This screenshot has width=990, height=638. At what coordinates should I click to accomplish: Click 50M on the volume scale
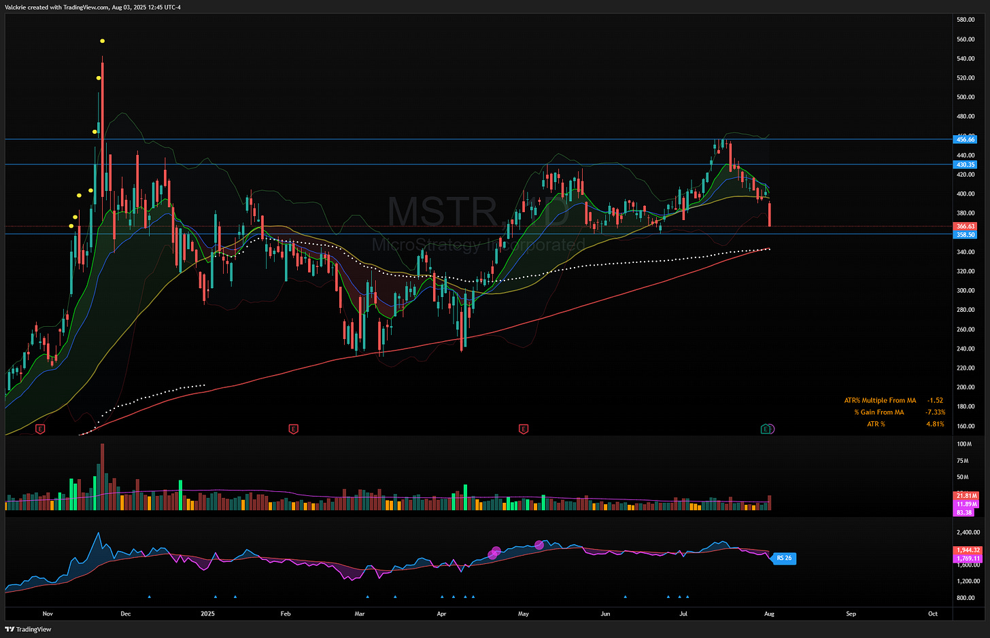(963, 477)
